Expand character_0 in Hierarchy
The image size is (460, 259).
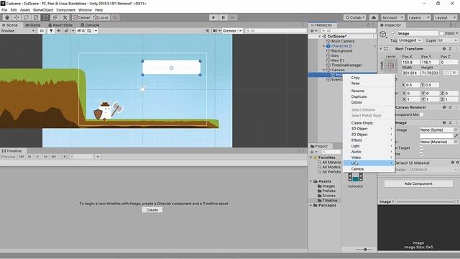tap(324, 46)
